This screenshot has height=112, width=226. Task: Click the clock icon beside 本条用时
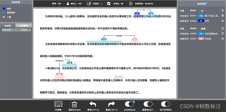131,4
